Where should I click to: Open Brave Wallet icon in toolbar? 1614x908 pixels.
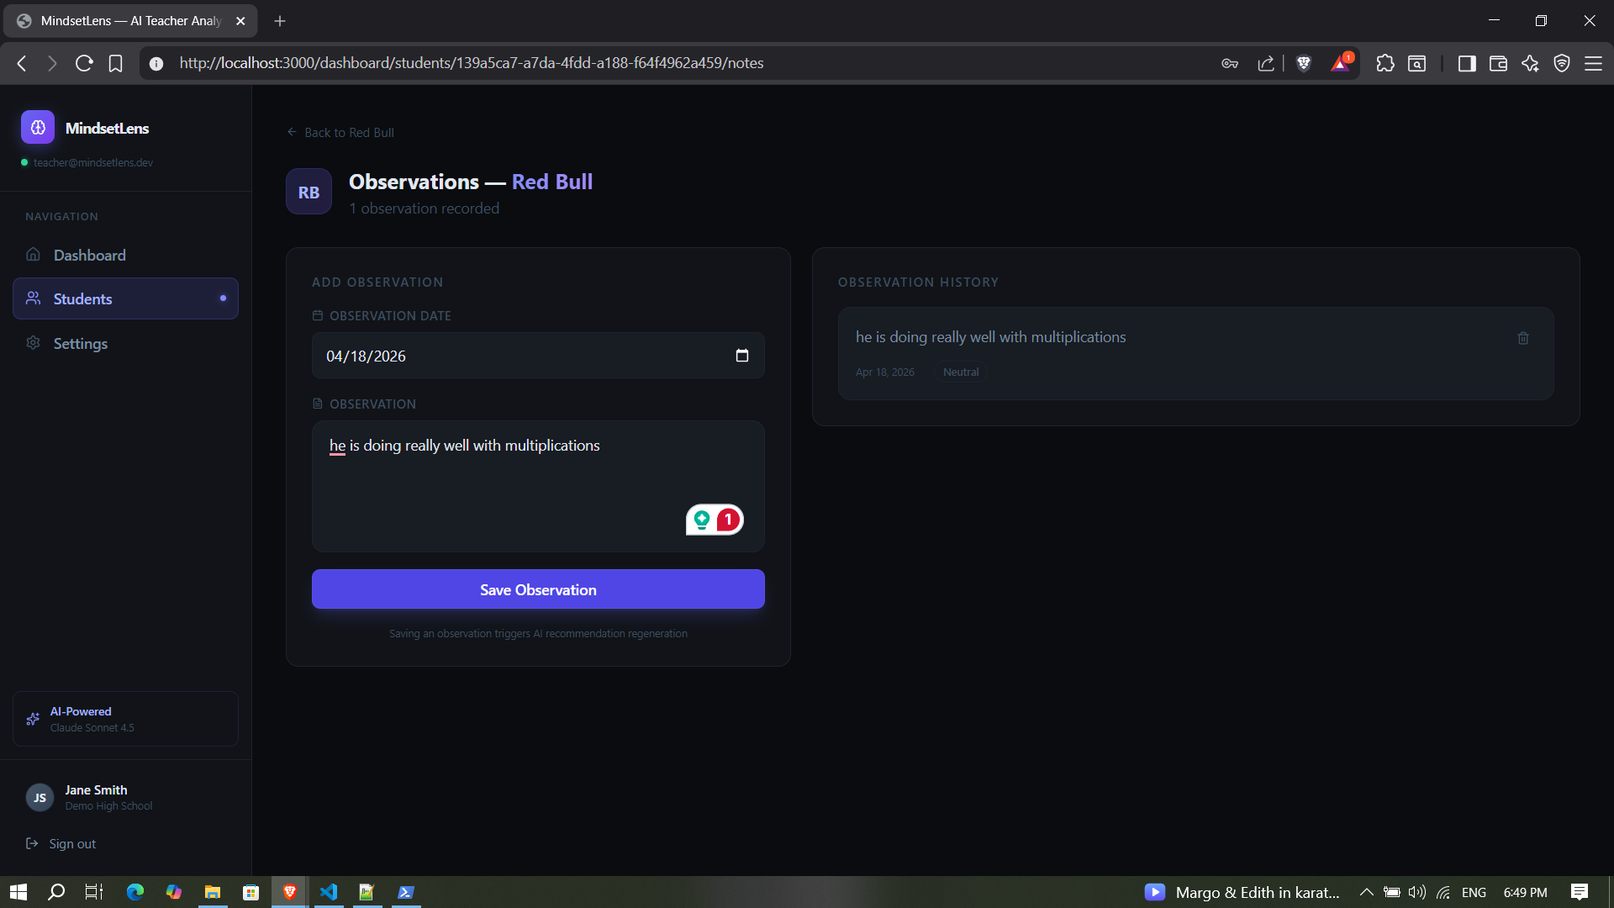[1498, 63]
